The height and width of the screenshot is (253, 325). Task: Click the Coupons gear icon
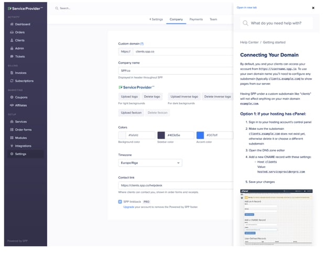click(12, 97)
